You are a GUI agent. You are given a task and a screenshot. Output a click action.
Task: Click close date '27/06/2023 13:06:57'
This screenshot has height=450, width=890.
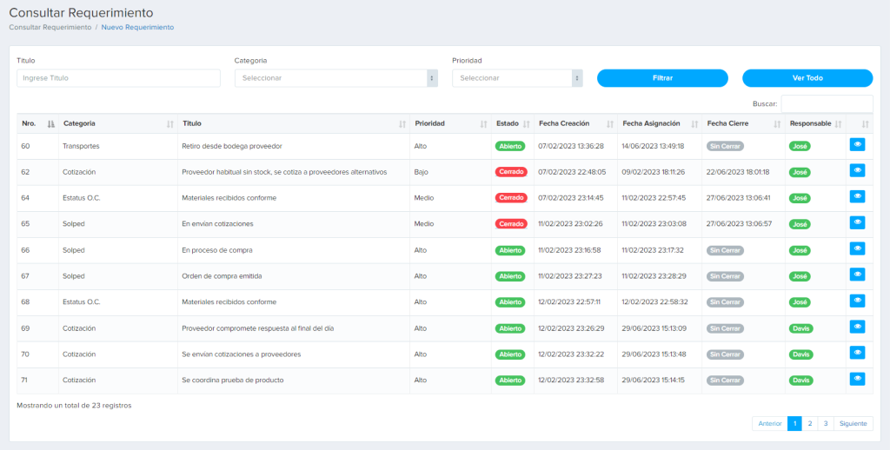click(x=739, y=224)
